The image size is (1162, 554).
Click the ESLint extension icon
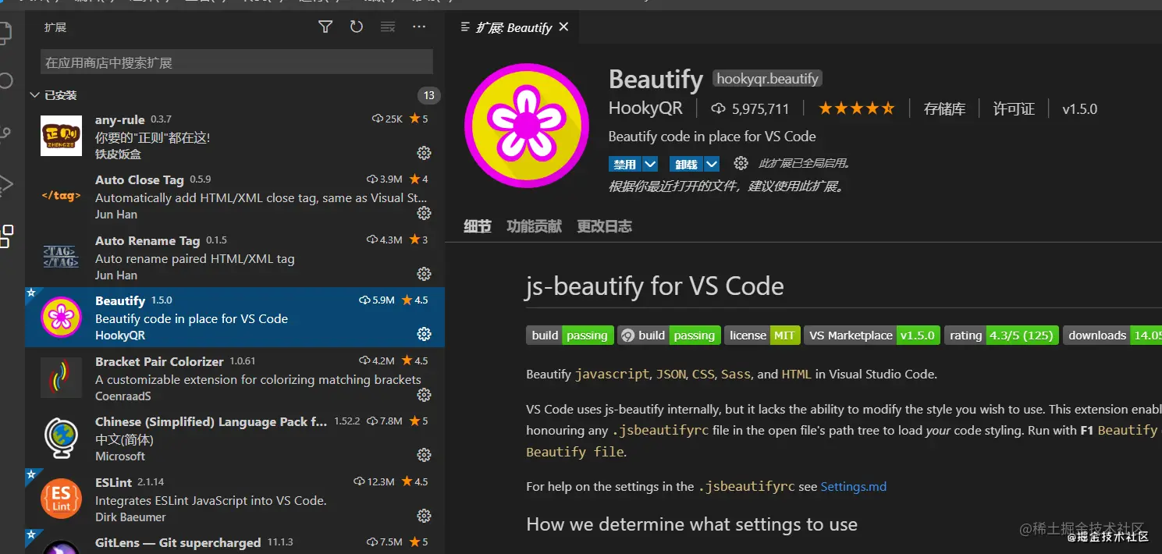61,499
